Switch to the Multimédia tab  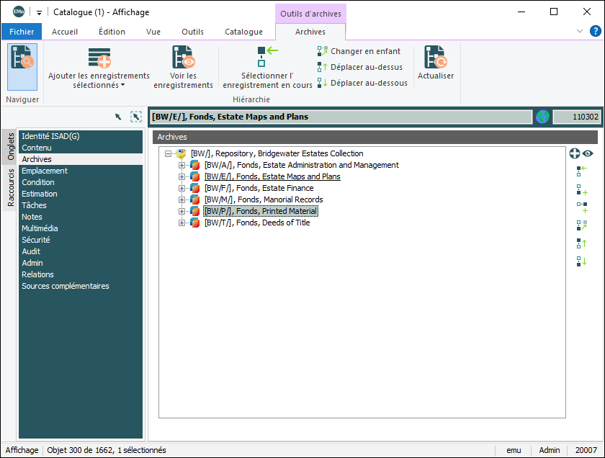coord(40,228)
